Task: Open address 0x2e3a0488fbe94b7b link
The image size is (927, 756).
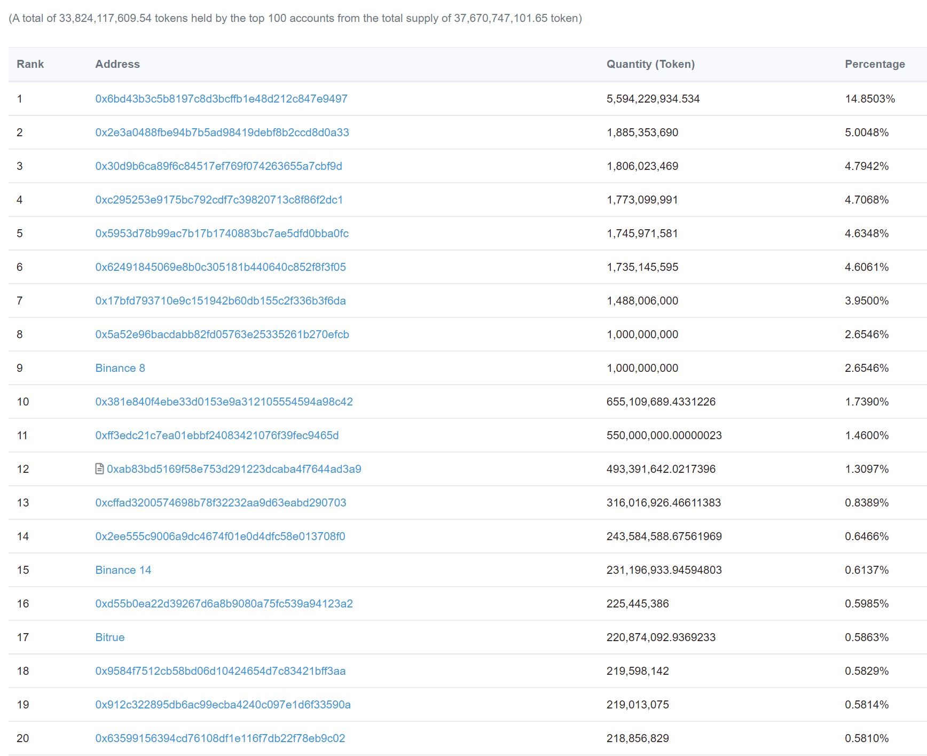Action: (222, 133)
